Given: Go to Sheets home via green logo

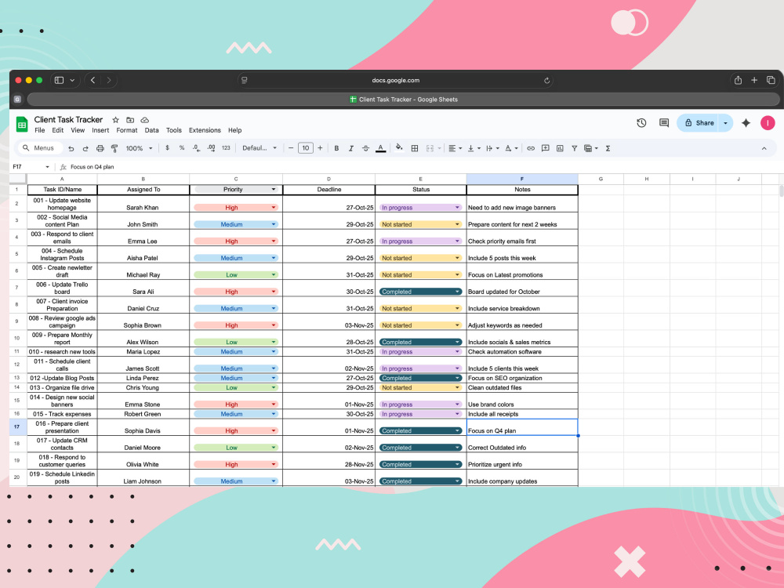Looking at the screenshot, I should [x=21, y=124].
